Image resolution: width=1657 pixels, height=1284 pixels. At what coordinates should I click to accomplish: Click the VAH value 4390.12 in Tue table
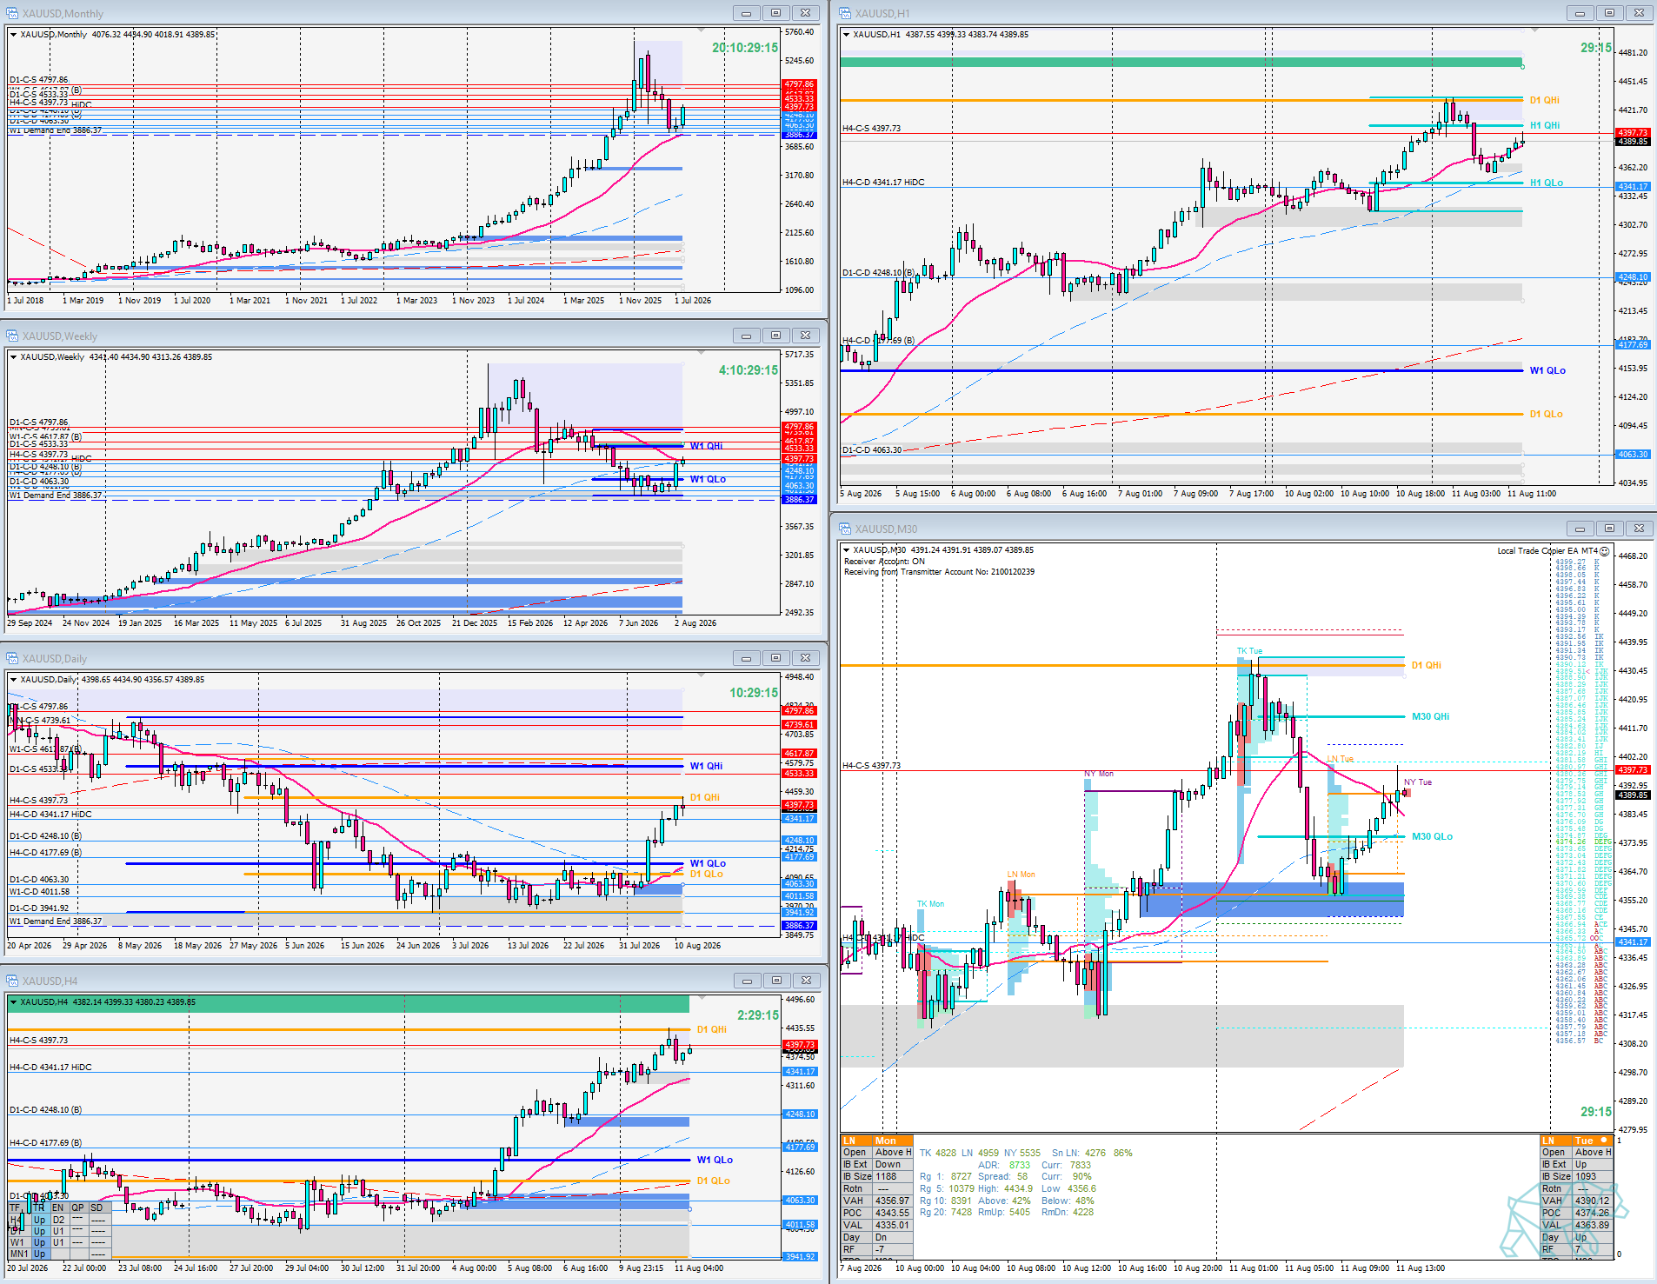point(1592,1201)
